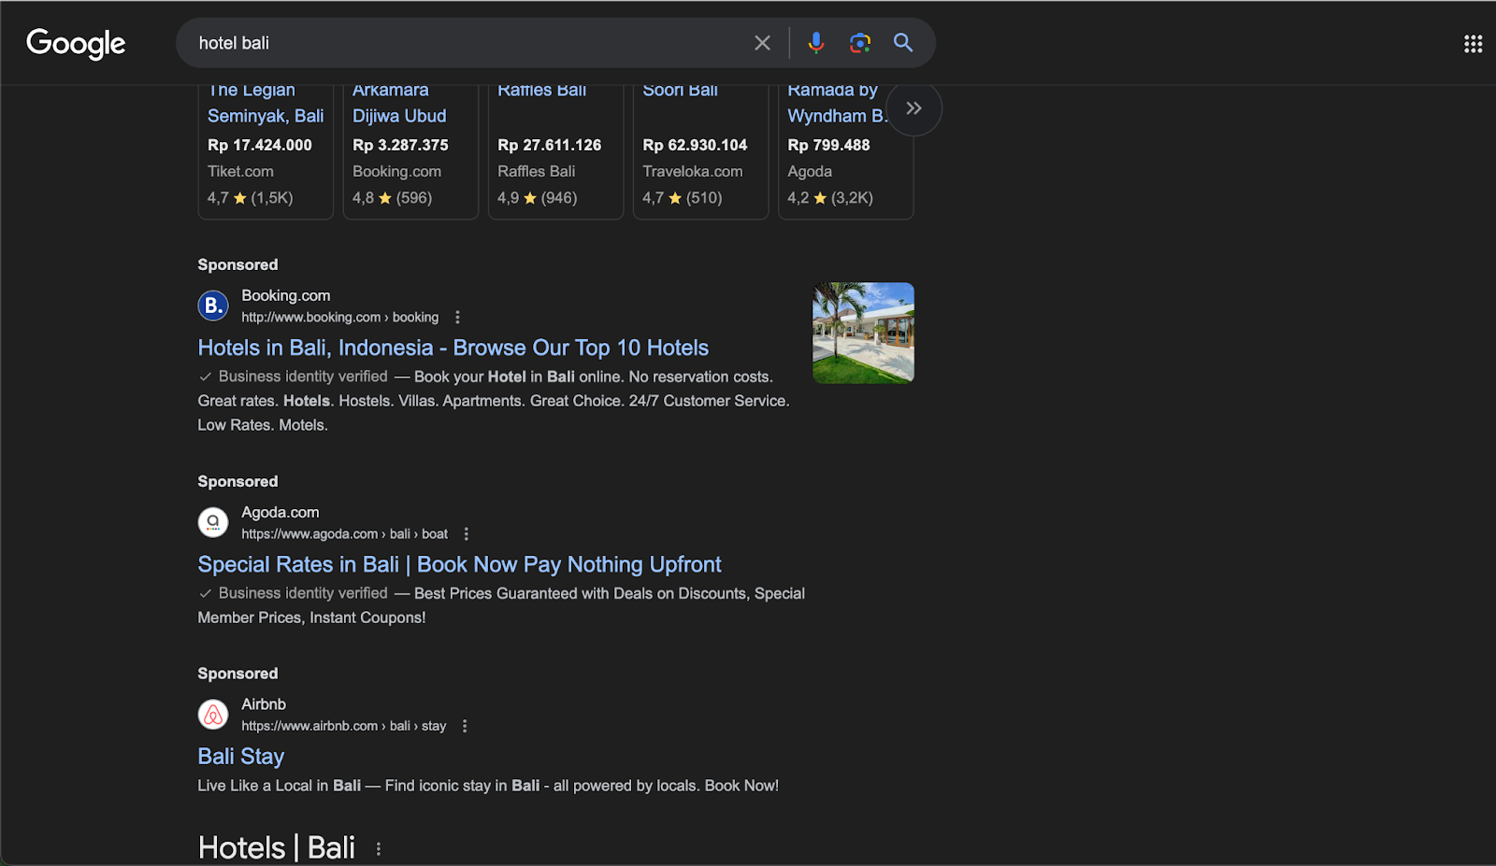Click the price Rp 27.611.126
The width and height of the screenshot is (1496, 866).
[550, 145]
